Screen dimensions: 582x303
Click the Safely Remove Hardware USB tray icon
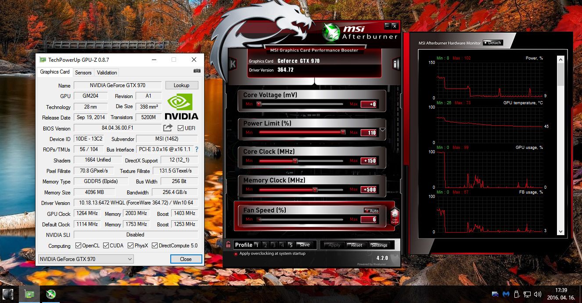pyautogui.click(x=517, y=294)
